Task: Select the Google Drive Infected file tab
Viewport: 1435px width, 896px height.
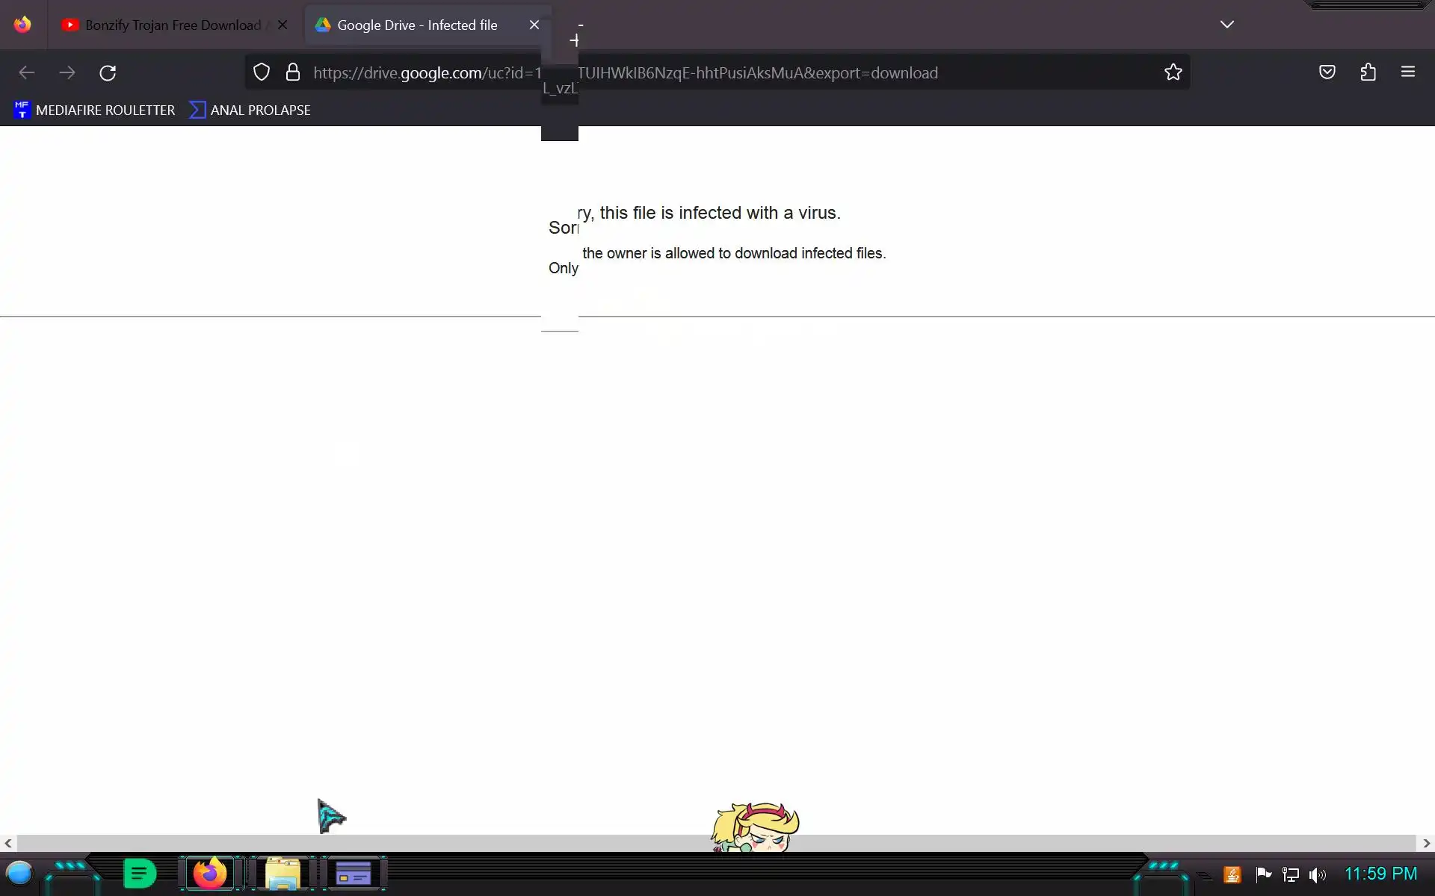Action: pyautogui.click(x=416, y=25)
